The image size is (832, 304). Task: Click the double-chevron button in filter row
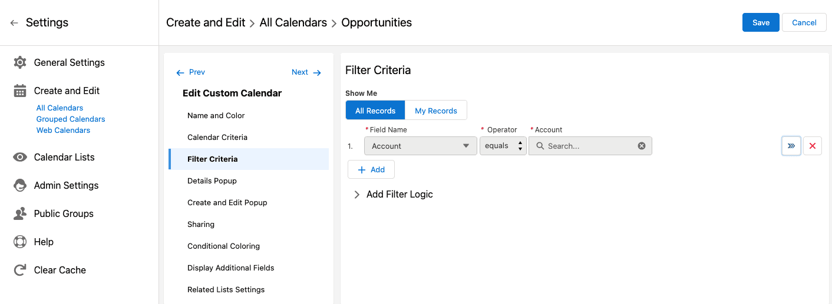(791, 146)
